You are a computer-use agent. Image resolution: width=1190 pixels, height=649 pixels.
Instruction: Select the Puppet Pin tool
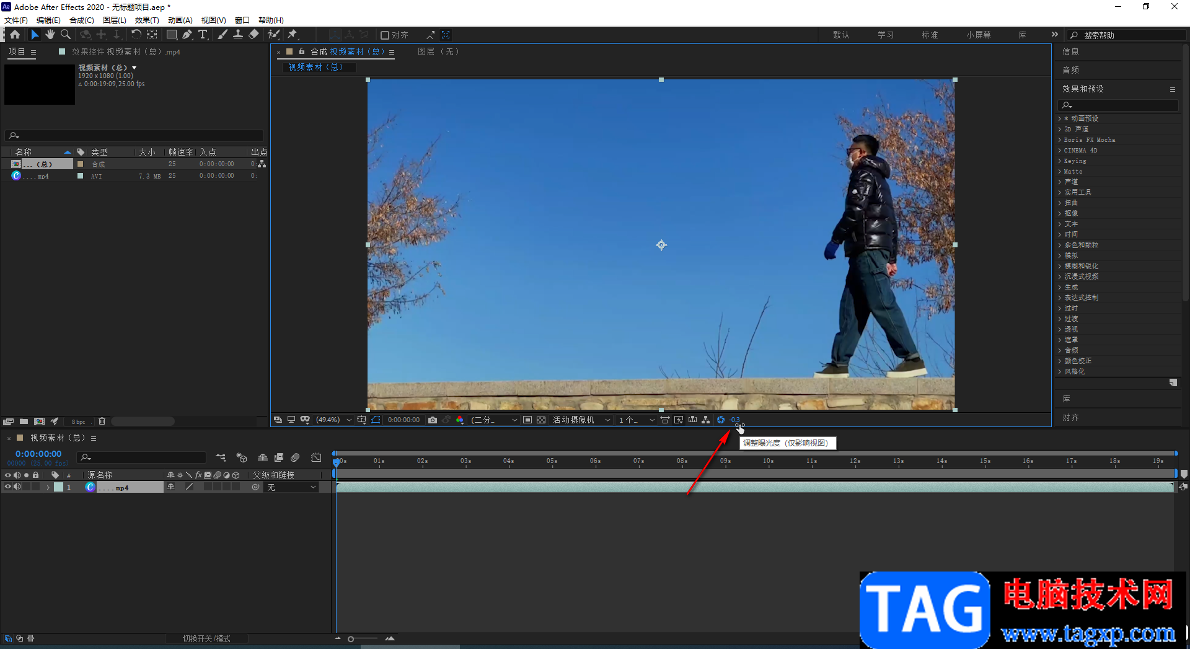[x=293, y=35]
